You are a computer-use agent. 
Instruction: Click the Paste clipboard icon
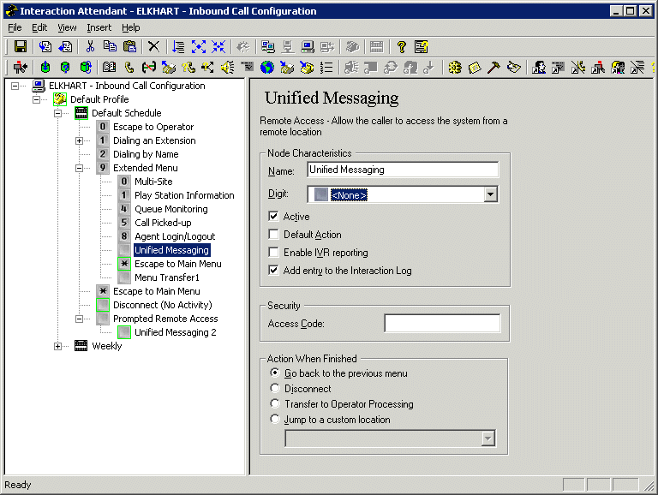point(129,46)
